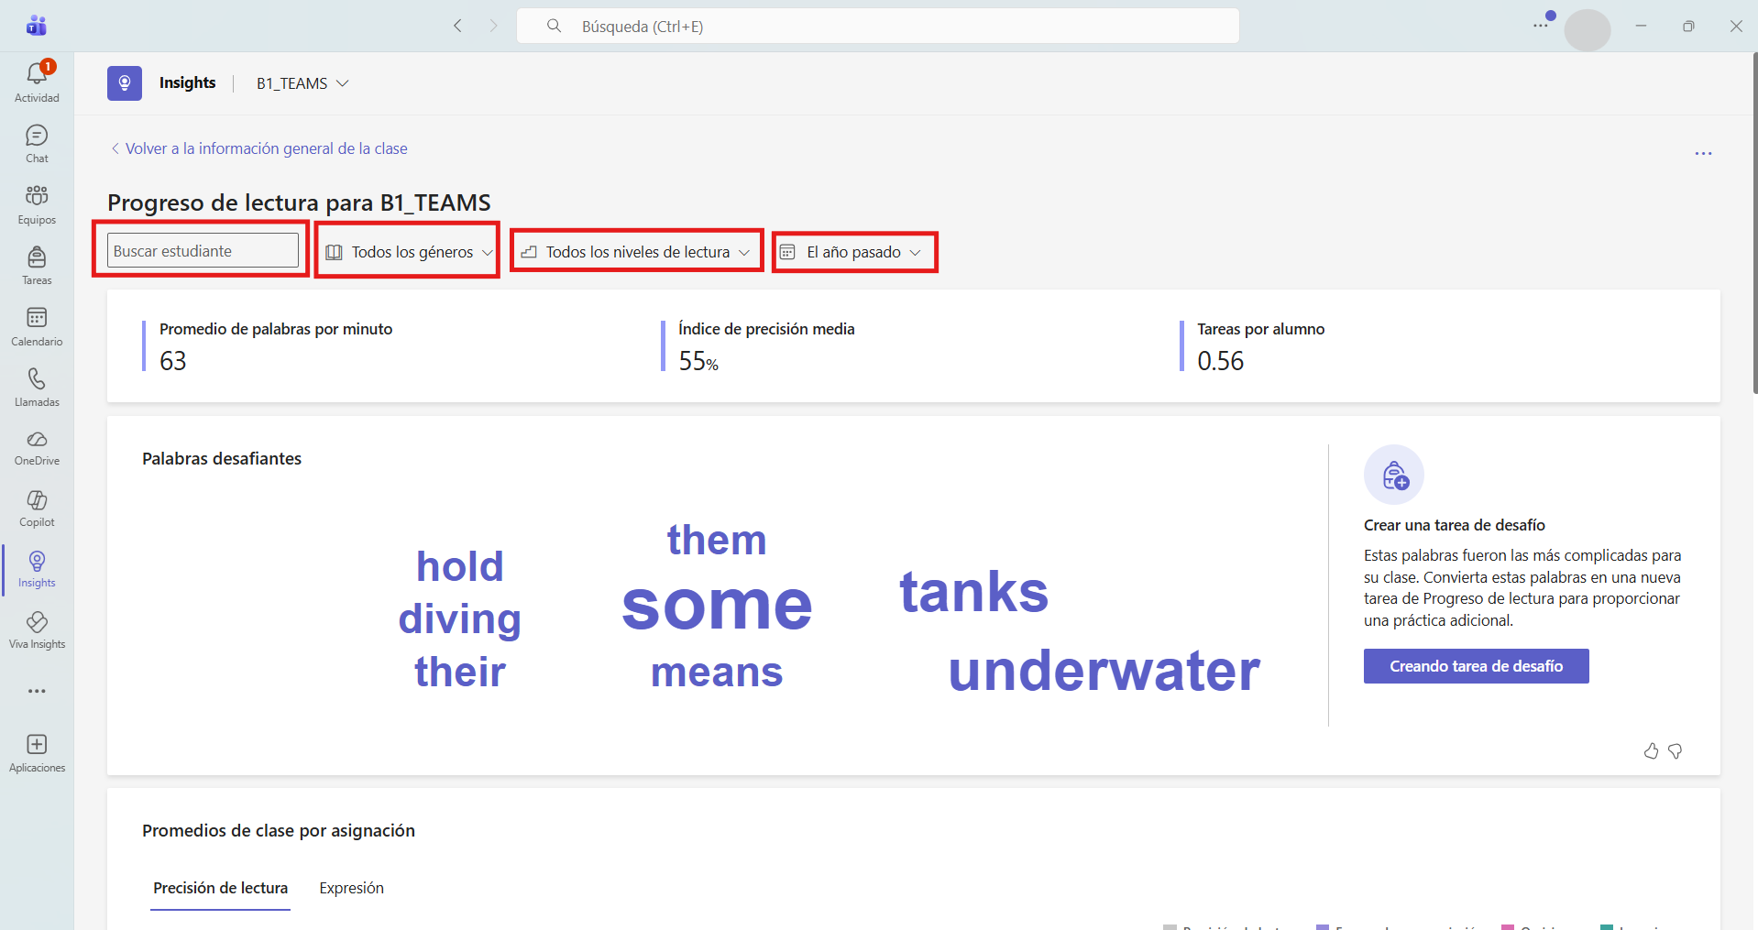Click Creando tarea de desafío button
This screenshot has height=930, width=1758.
1476,666
